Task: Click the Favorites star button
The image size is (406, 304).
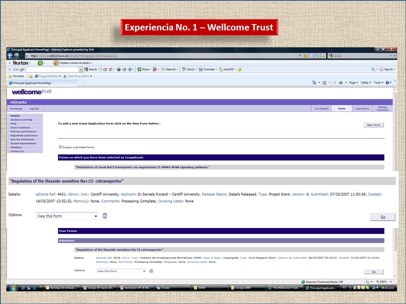Action: [x=16, y=76]
